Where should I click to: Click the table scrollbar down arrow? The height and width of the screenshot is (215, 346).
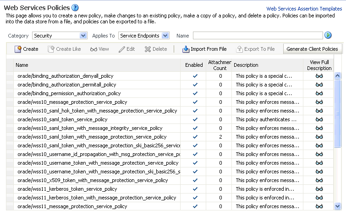338,206
